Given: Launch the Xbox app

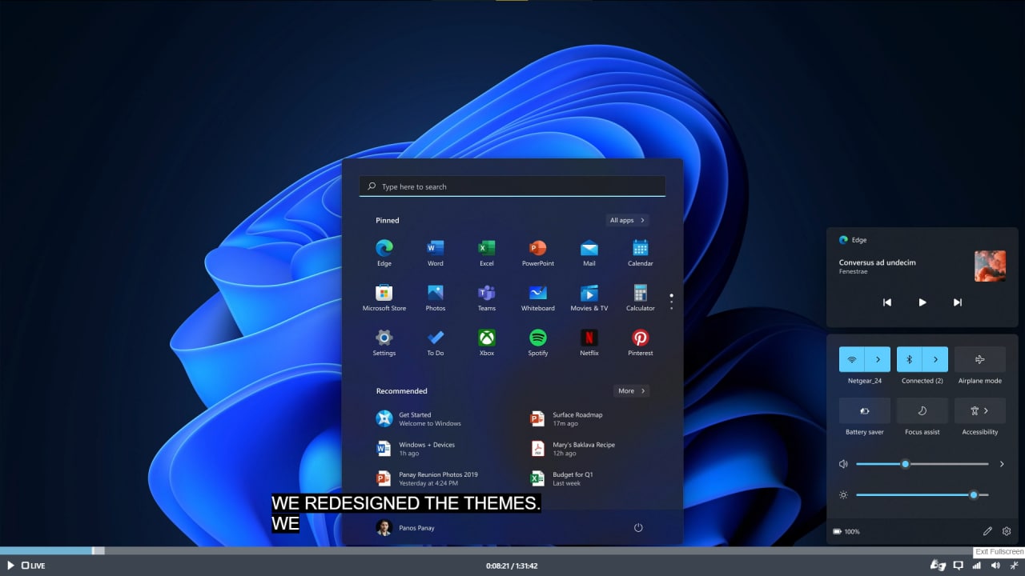Looking at the screenshot, I should (x=487, y=342).
